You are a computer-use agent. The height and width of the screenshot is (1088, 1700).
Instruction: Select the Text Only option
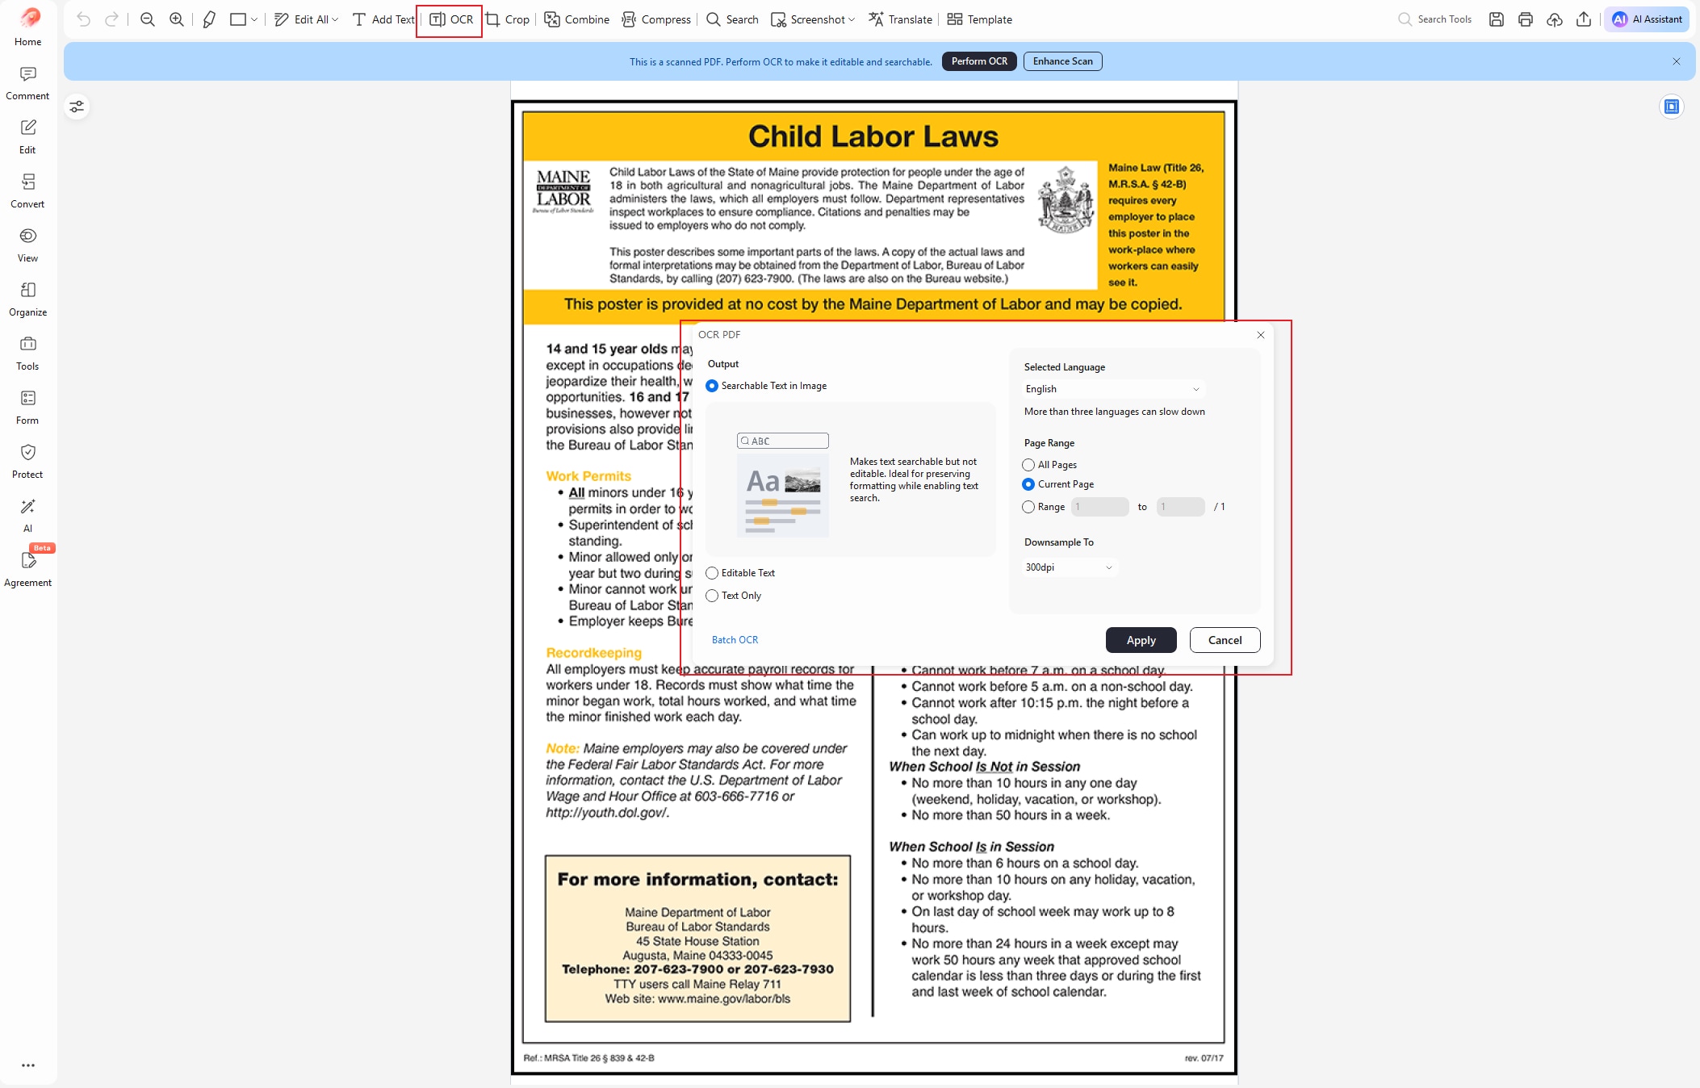pos(734,596)
